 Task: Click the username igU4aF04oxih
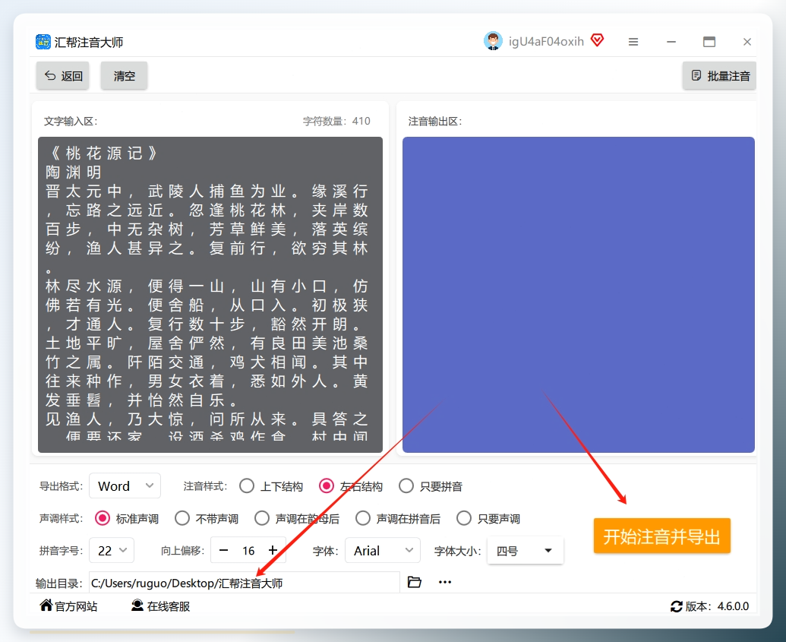tap(546, 42)
